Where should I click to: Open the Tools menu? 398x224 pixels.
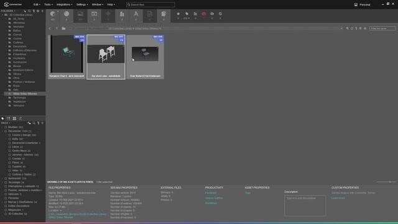(x=49, y=4)
